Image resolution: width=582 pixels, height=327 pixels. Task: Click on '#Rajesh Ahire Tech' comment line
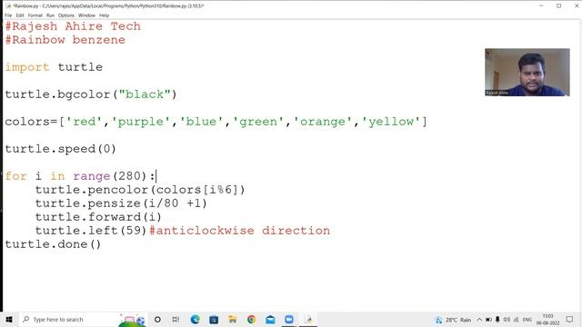tap(73, 26)
